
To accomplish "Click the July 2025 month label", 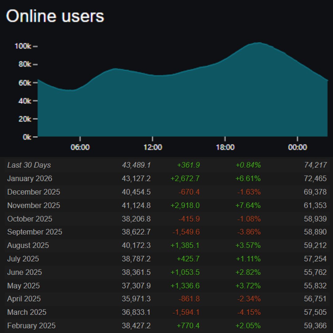I will coord(23,259).
